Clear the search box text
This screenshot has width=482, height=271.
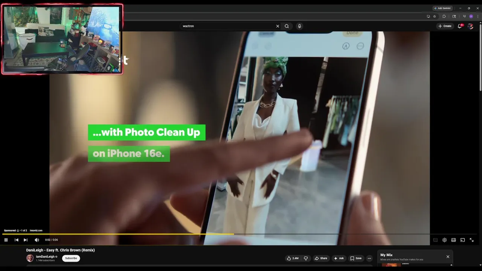click(278, 26)
